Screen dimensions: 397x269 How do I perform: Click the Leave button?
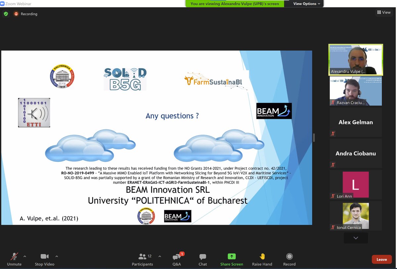pos(381,259)
